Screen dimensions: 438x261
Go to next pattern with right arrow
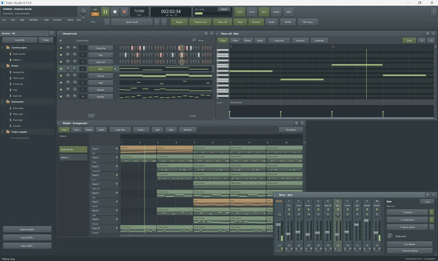tap(157, 22)
